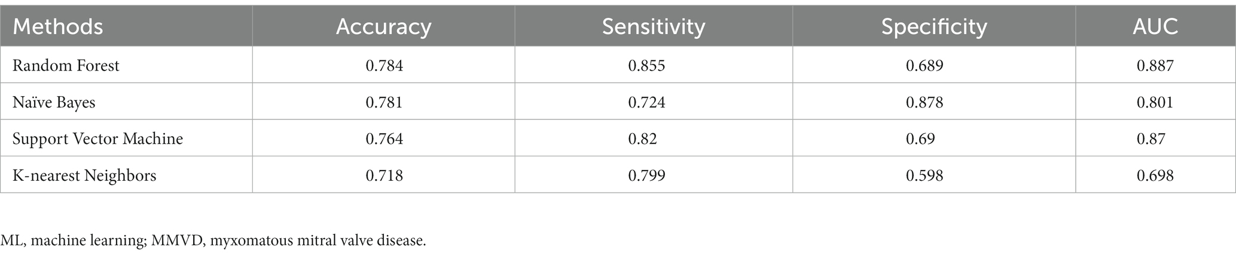Click K-nearest Neighbors AUC value 0.698
The width and height of the screenshot is (1236, 256).
(1155, 175)
